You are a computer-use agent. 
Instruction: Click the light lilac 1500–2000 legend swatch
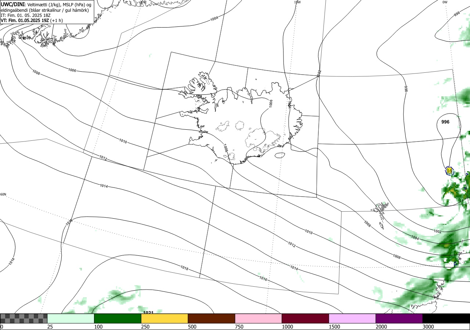pos(352,318)
